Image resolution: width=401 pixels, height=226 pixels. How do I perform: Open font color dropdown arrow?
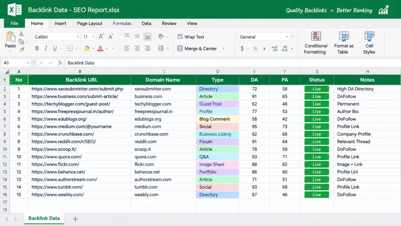click(106, 49)
